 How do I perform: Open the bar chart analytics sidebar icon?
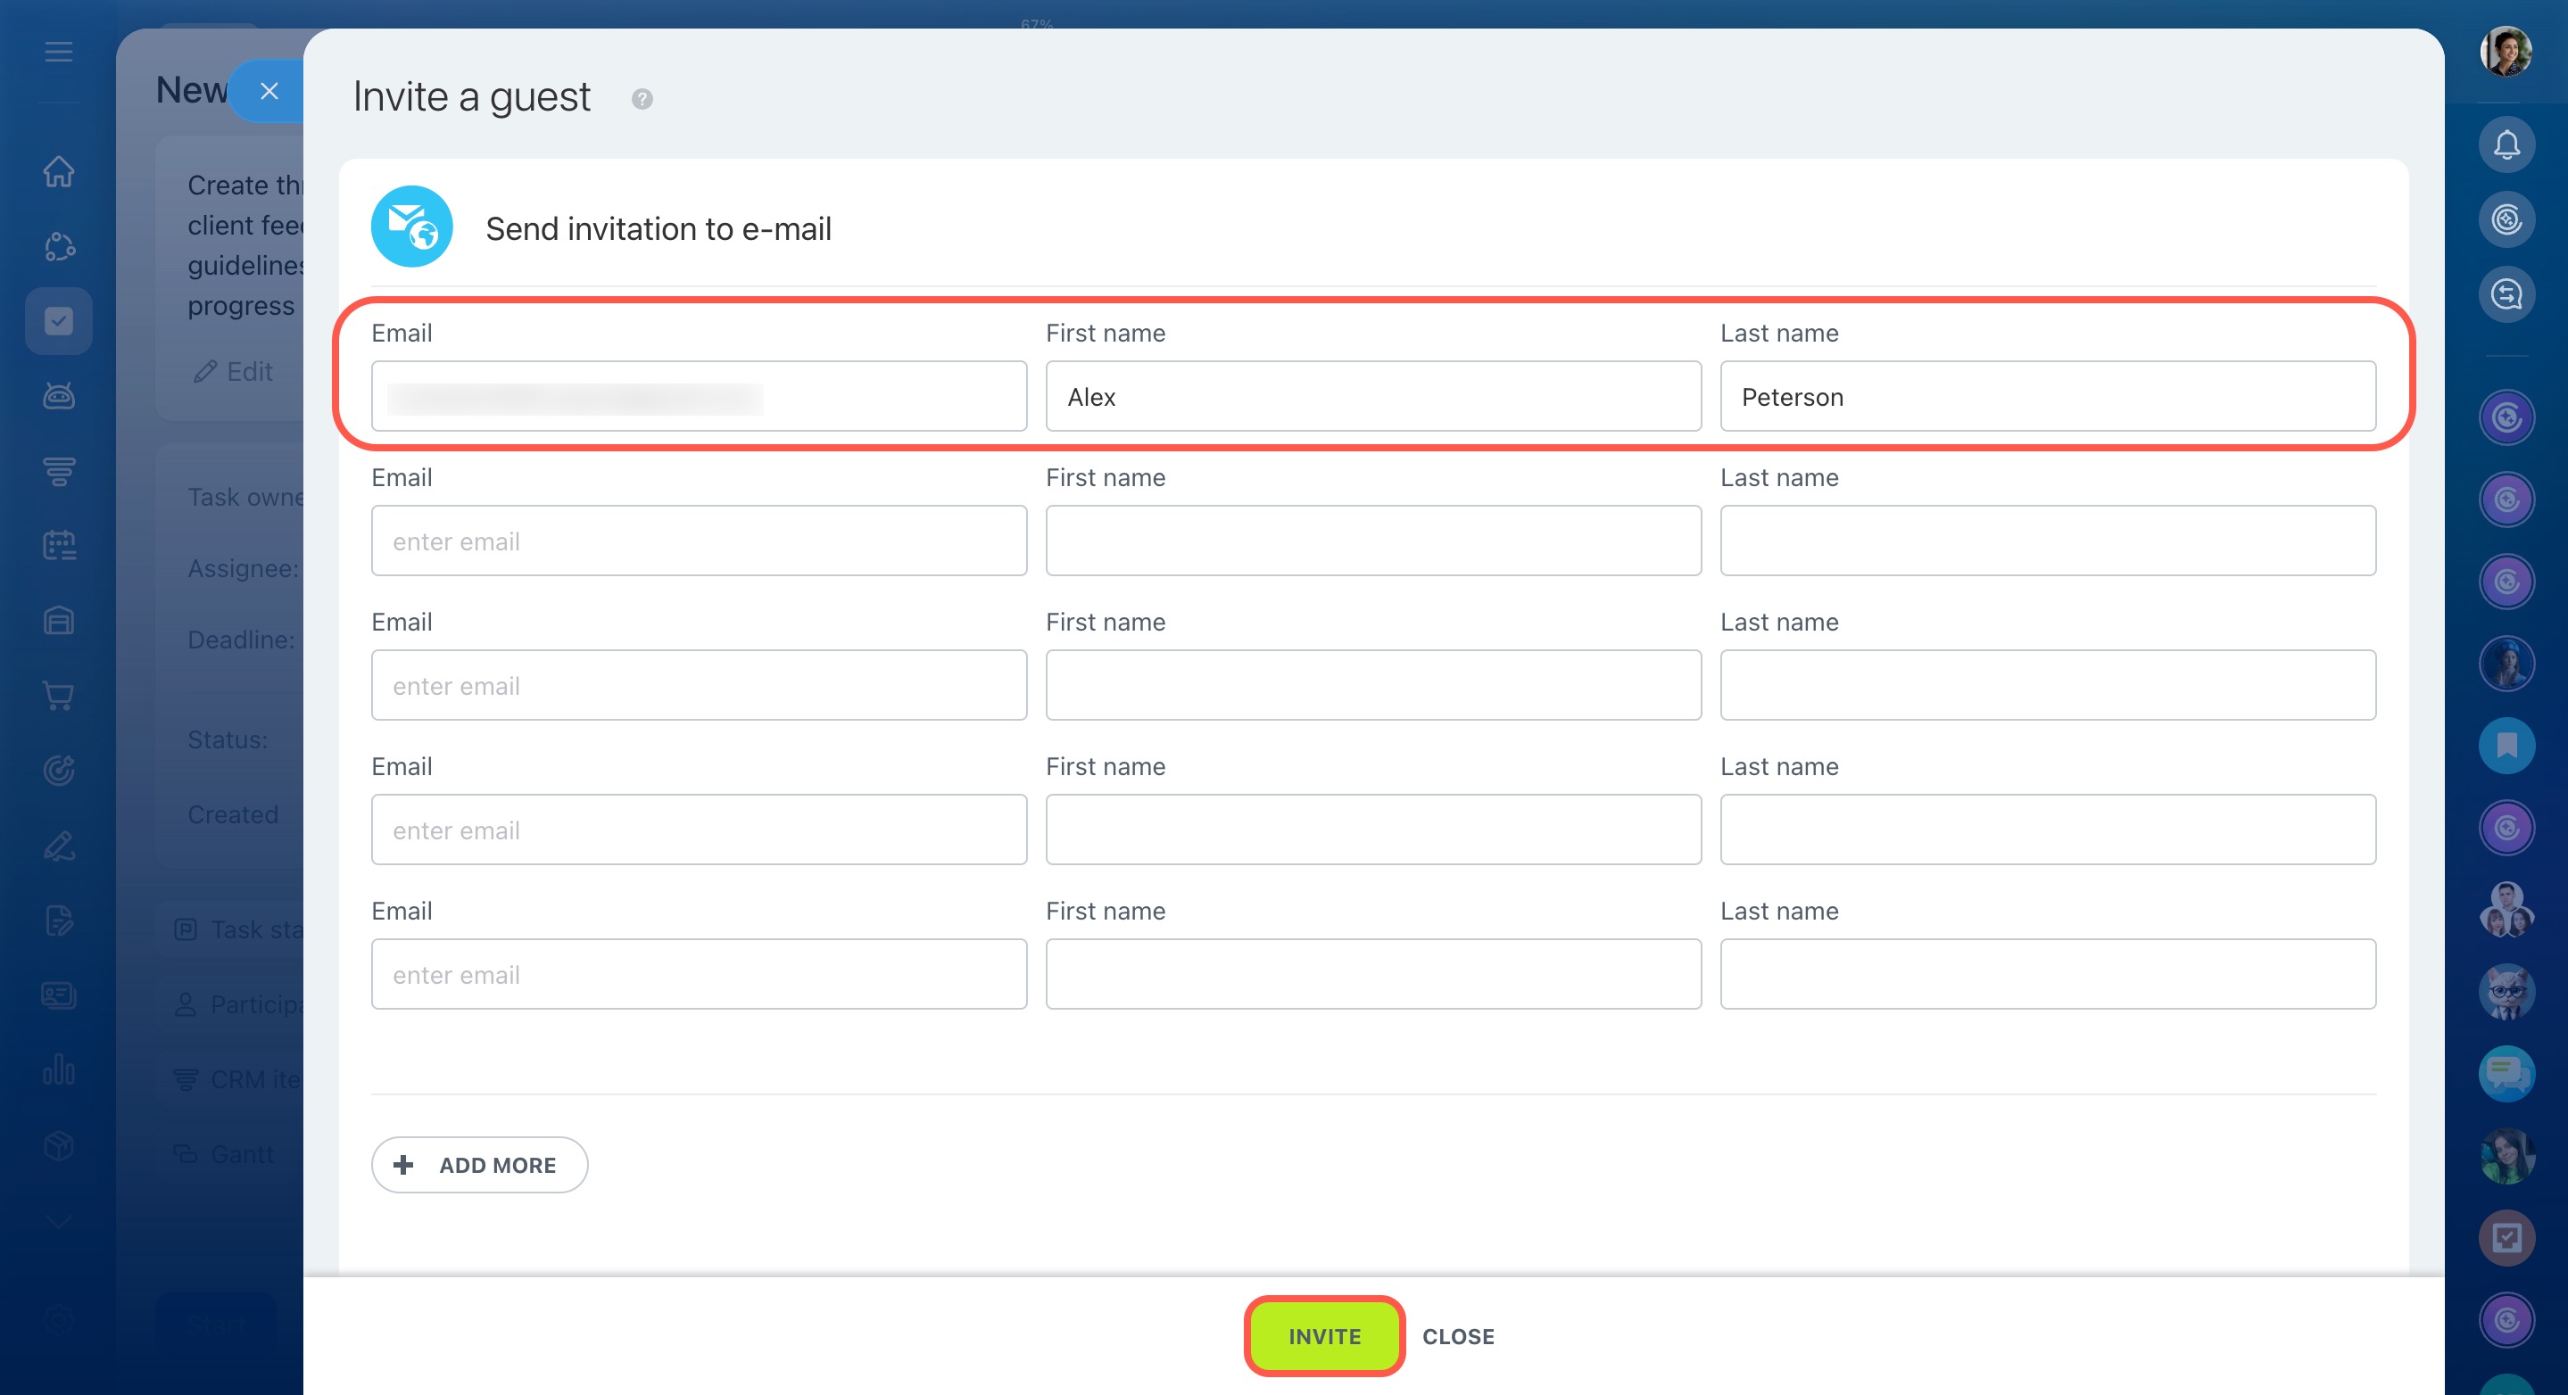[59, 1069]
